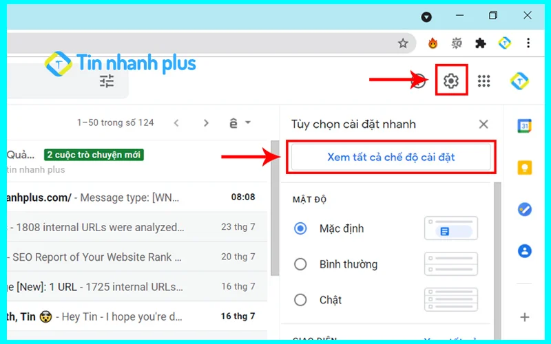
Task: Select the Mặc định density option
Action: click(300, 228)
